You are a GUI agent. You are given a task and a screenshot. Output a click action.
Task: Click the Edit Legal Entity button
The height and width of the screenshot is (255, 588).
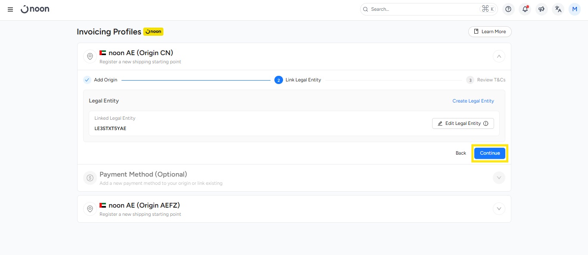pyautogui.click(x=459, y=124)
